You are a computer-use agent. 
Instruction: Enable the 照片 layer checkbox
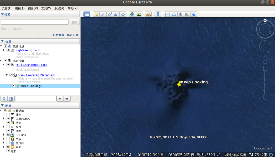(8, 127)
